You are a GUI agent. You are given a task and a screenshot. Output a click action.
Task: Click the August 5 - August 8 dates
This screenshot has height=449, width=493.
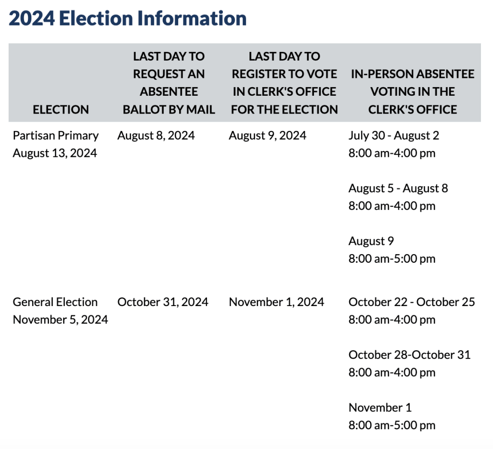pyautogui.click(x=398, y=188)
